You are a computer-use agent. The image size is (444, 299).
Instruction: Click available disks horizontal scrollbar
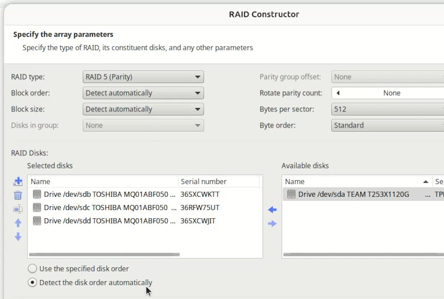364,255
